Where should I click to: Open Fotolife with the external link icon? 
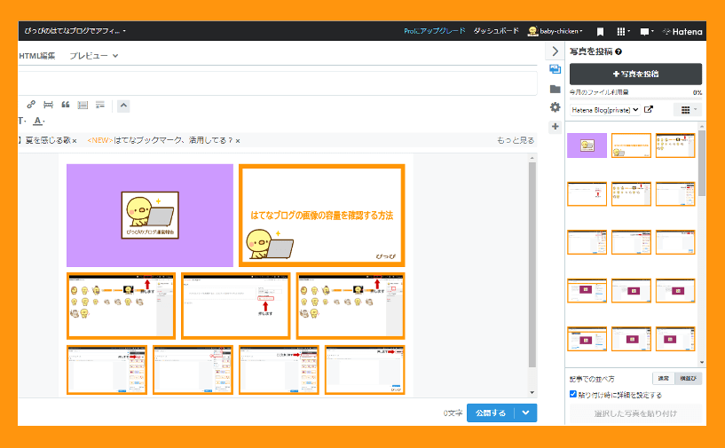click(x=649, y=110)
